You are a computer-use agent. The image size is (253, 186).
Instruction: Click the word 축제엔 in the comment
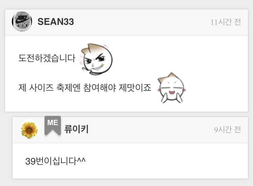pos(68,88)
